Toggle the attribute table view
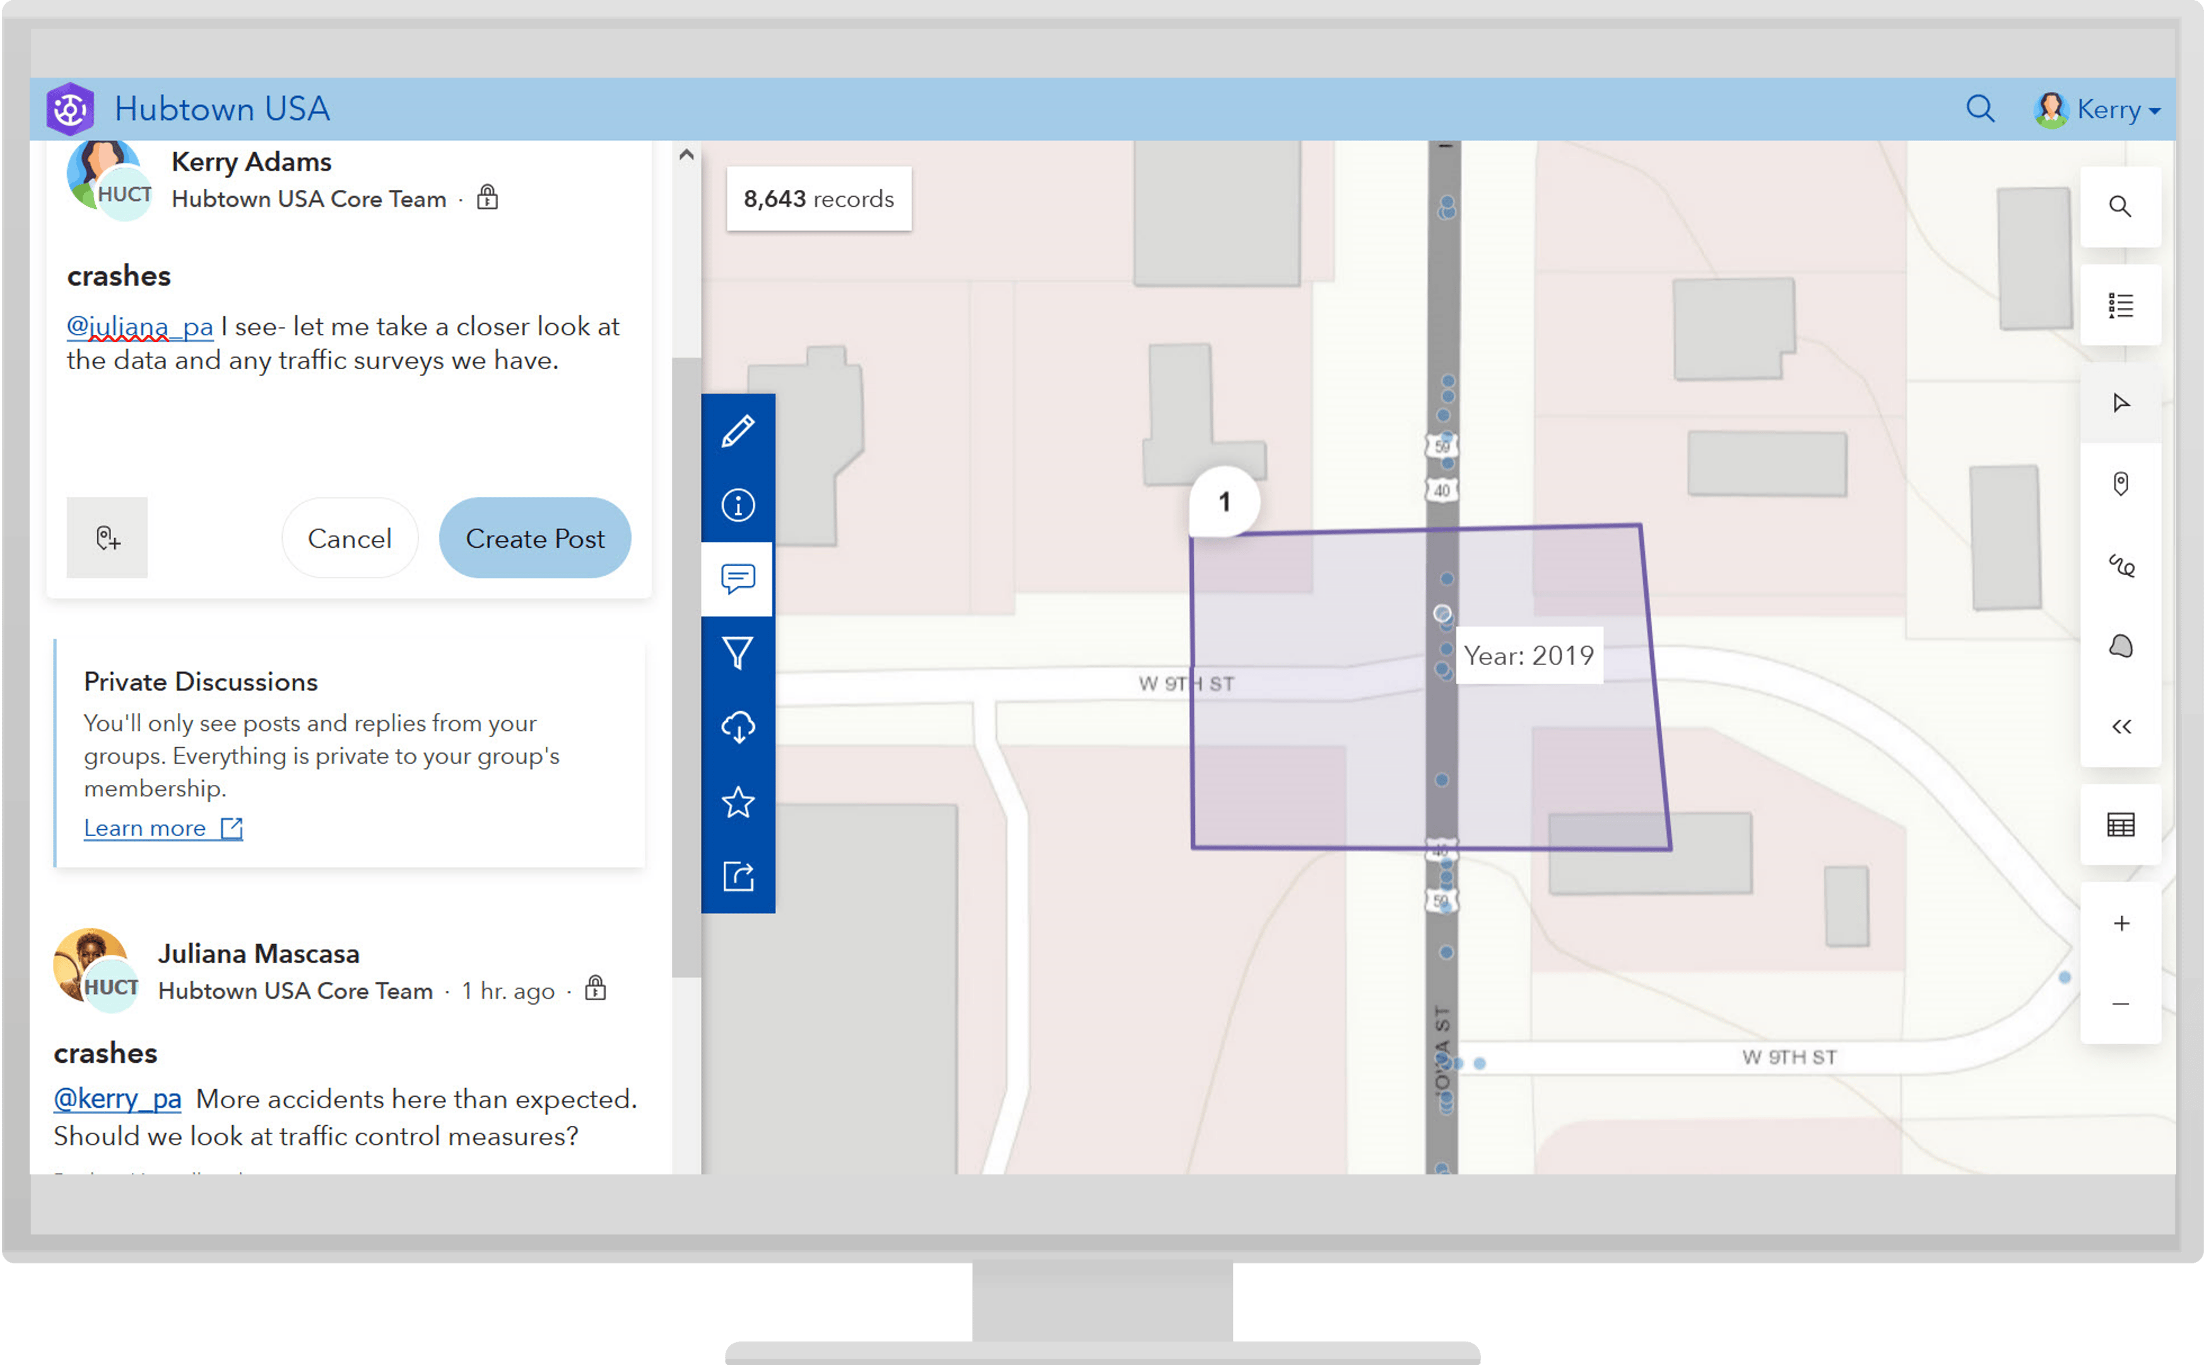Screen dimensions: 2204x1365 [x=2120, y=824]
